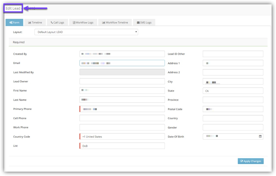
Task: Select the Work Phone field
Action: (x=122, y=127)
